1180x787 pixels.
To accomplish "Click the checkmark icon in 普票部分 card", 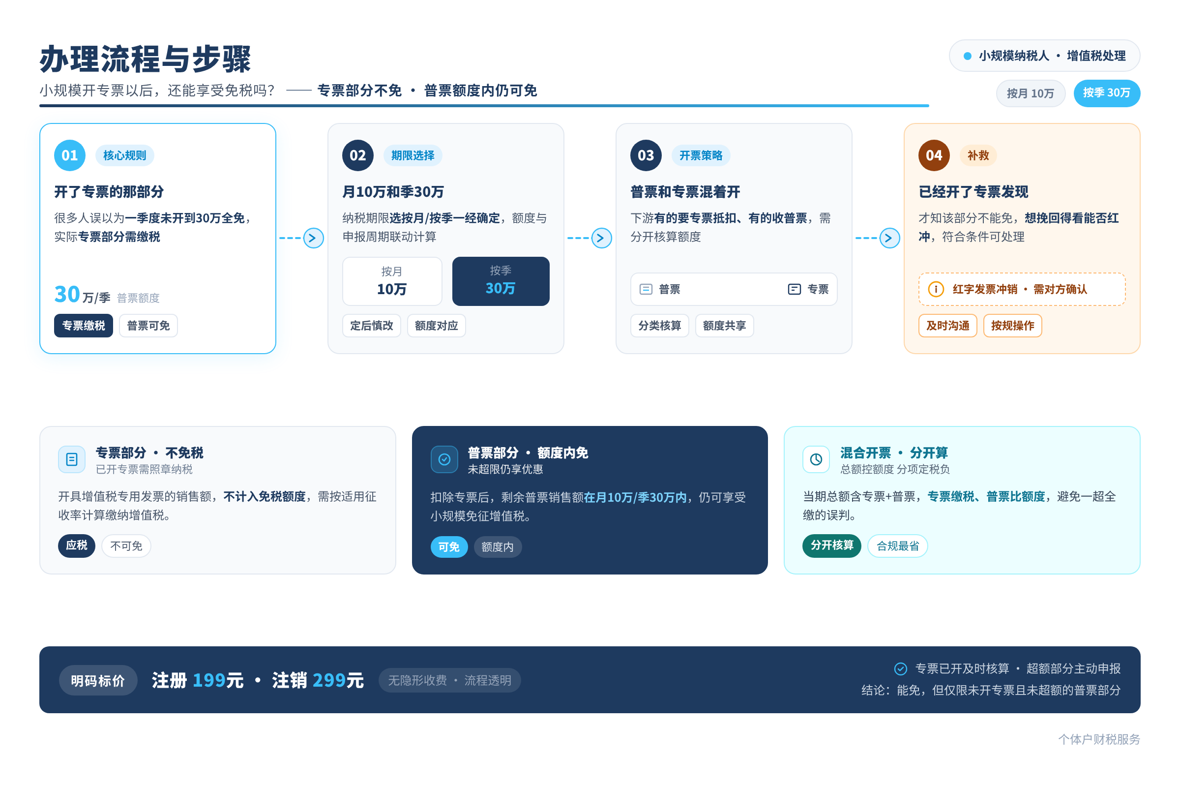I will (x=444, y=459).
